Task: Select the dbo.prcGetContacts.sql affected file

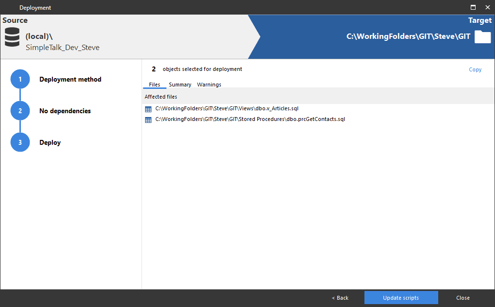Action: pyautogui.click(x=249, y=119)
